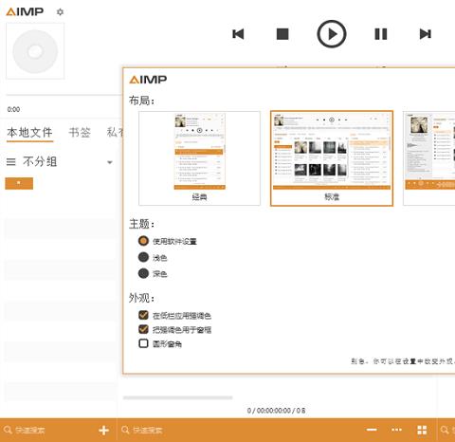Toggle the 把强调色用于窗框 checkbox
This screenshot has height=442, width=455.
pos(143,329)
